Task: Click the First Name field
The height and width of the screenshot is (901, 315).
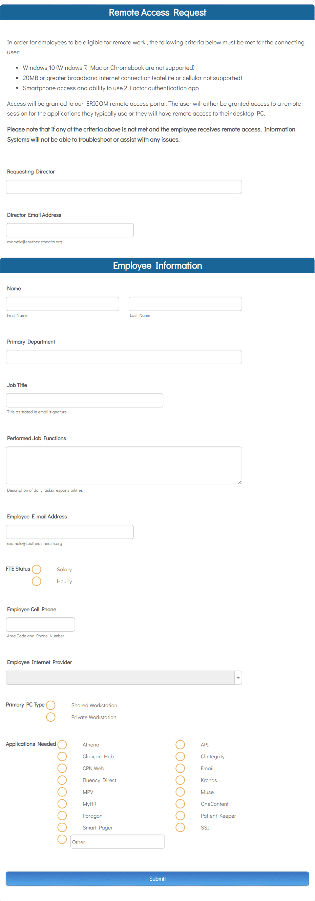Action: pyautogui.click(x=62, y=304)
